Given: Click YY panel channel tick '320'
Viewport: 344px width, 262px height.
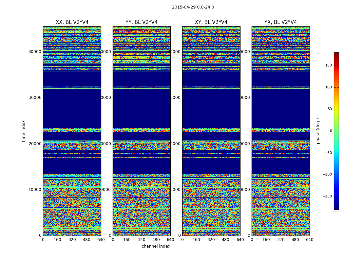Looking at the screenshot, I should [x=142, y=240].
